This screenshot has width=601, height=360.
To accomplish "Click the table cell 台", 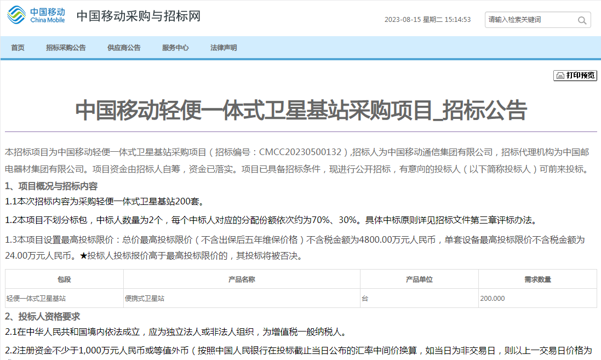I will point(419,298).
